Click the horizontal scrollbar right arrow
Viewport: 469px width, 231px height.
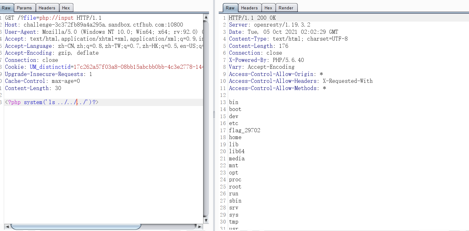click(x=200, y=226)
